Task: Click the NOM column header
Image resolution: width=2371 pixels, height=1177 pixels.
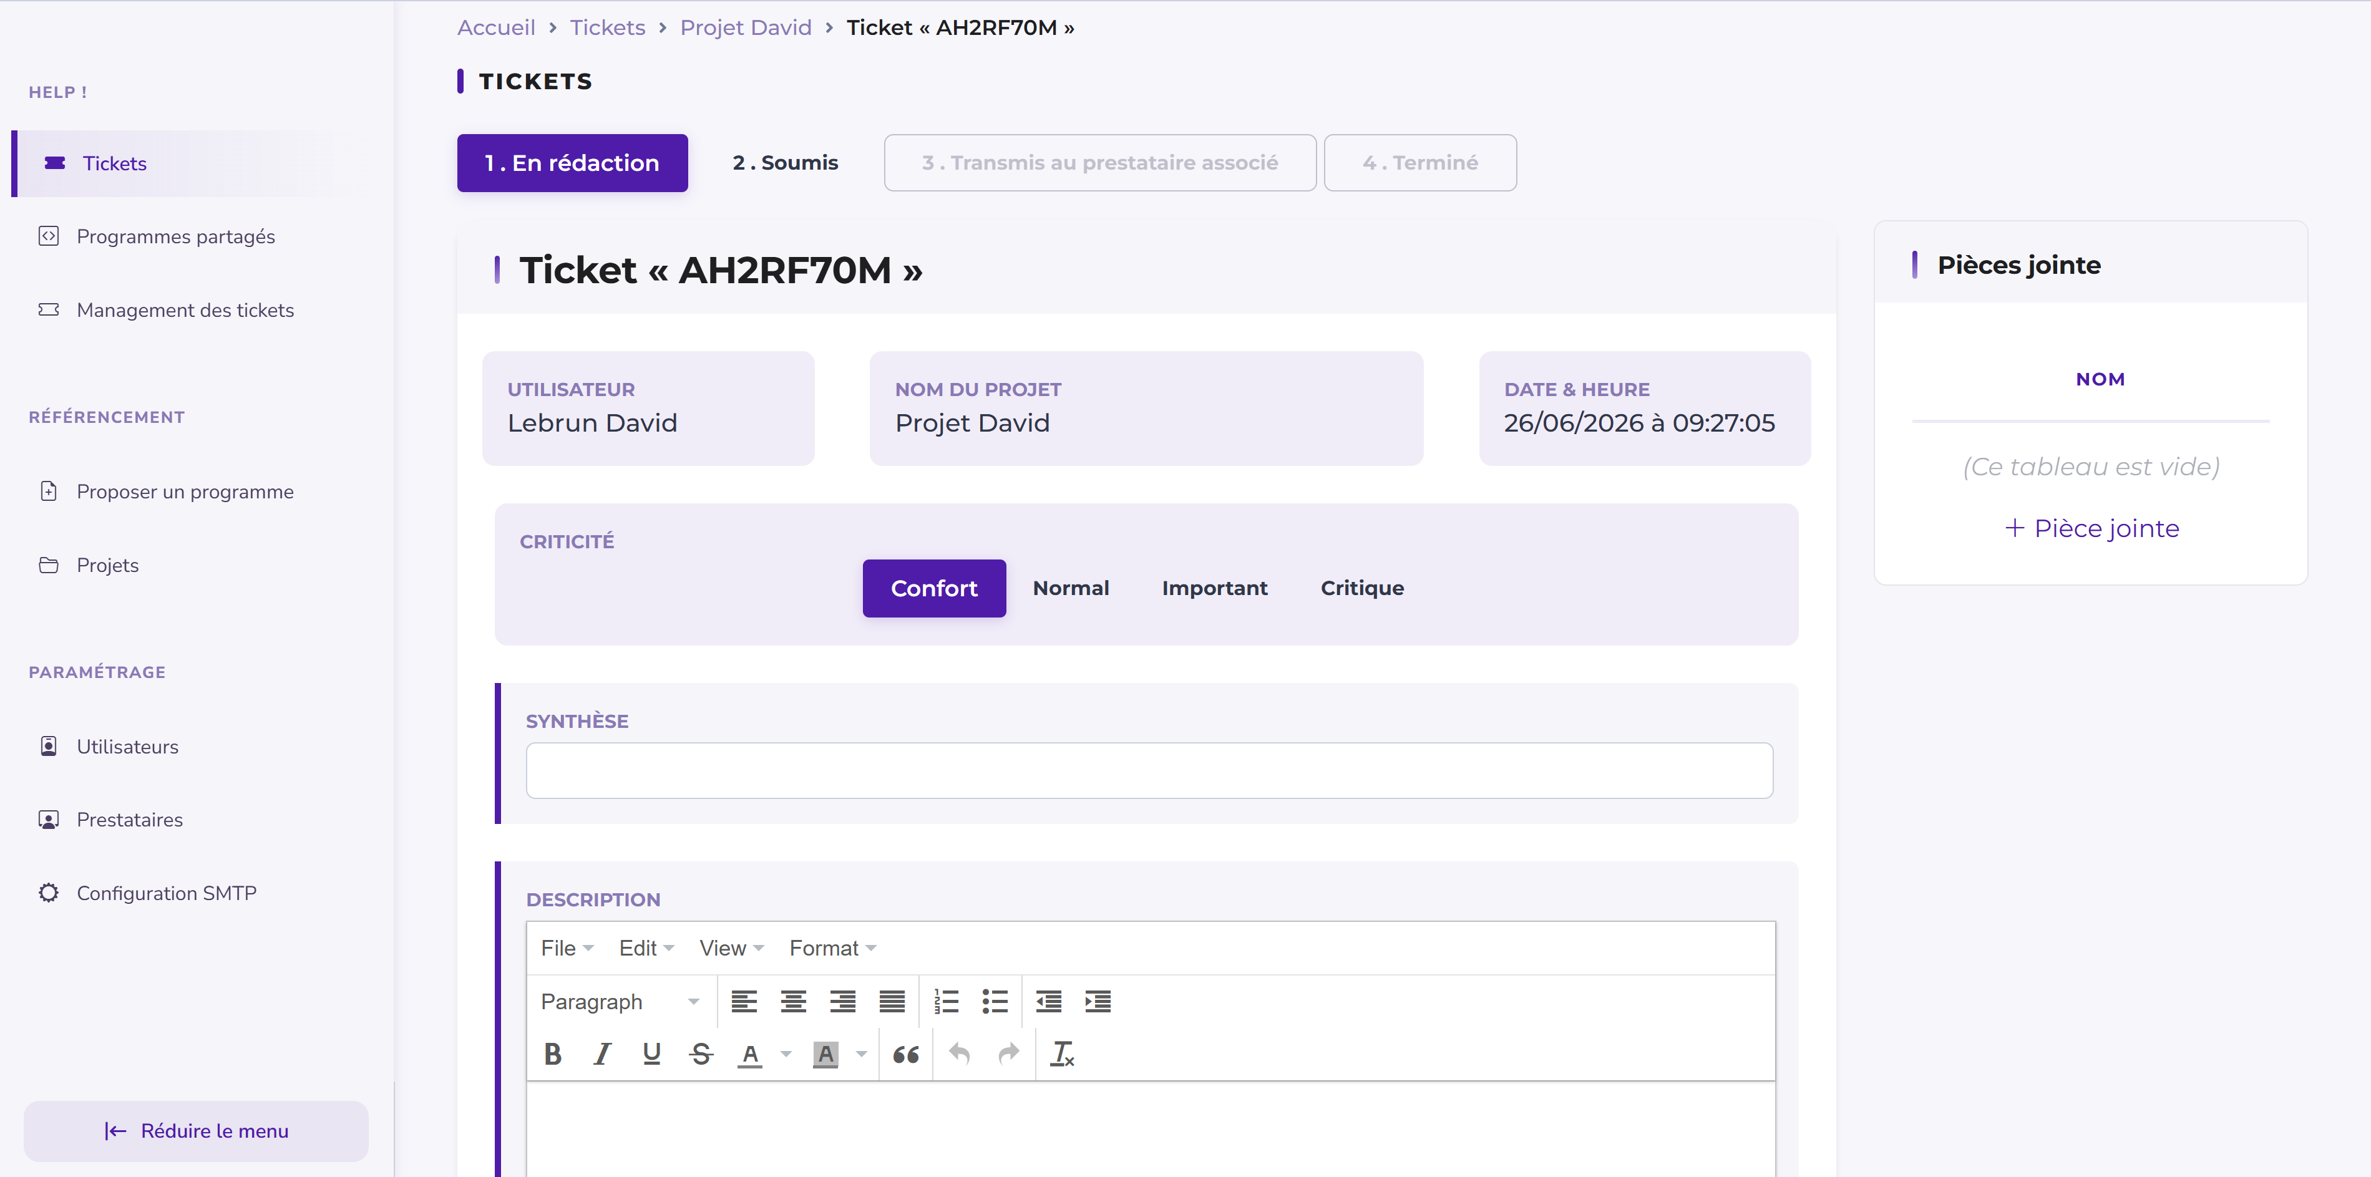Action: [2100, 379]
